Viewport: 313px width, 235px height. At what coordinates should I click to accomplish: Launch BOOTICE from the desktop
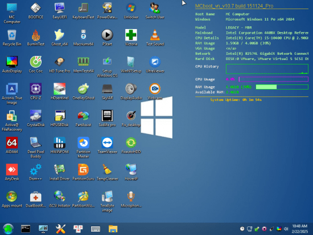(35, 11)
